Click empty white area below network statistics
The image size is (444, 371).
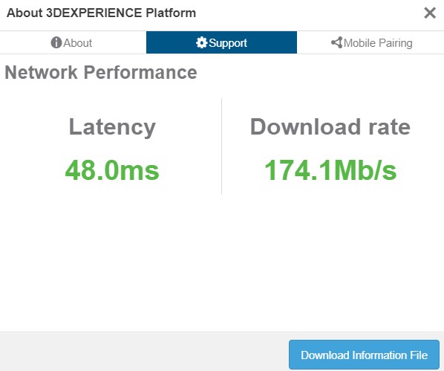[221, 262]
